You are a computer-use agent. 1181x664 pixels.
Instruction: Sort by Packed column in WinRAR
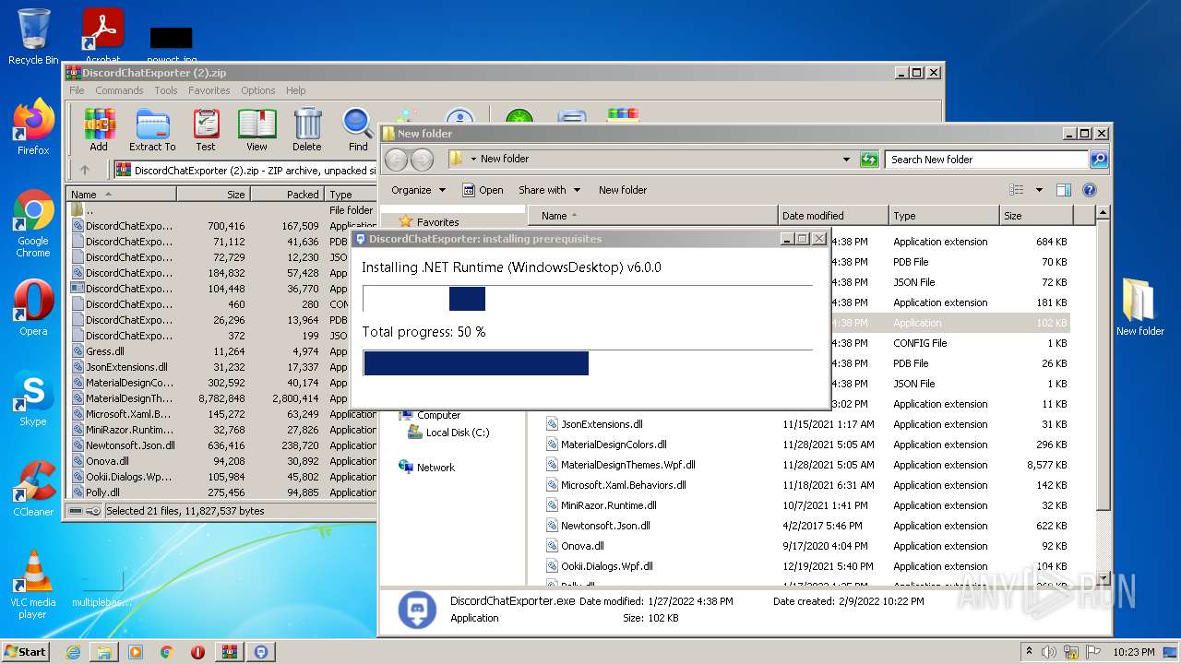pos(286,195)
